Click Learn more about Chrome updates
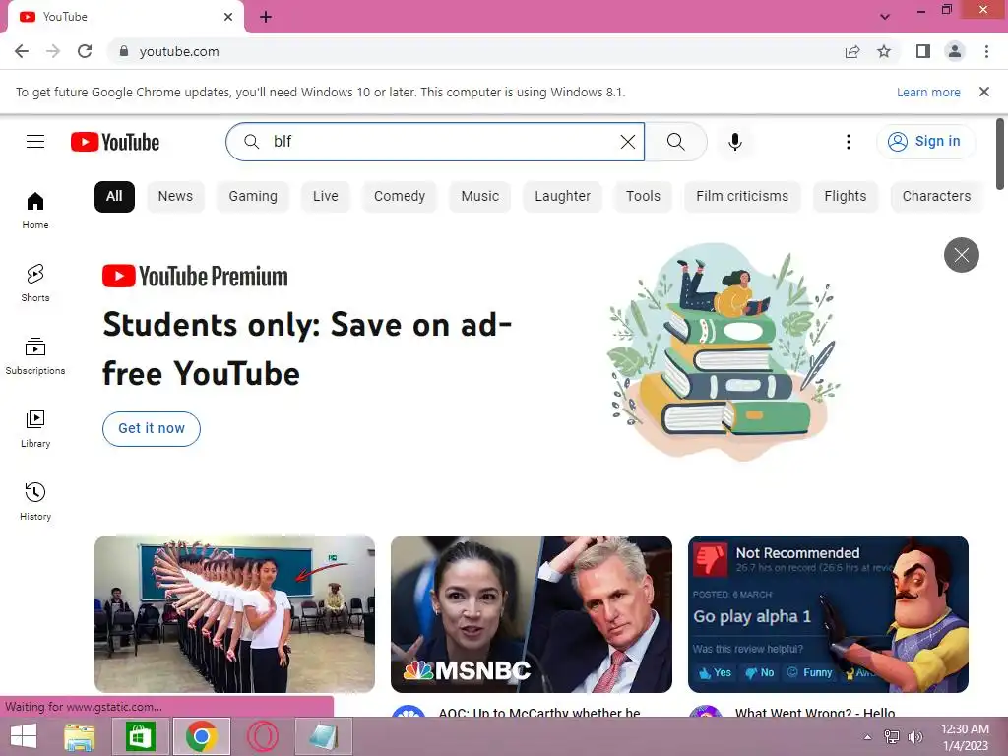 928,92
